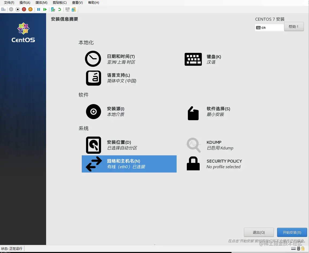Viewport: 309px width, 253px height.
Task: Click the greyed enhanced session icon
Action: coord(68,9)
